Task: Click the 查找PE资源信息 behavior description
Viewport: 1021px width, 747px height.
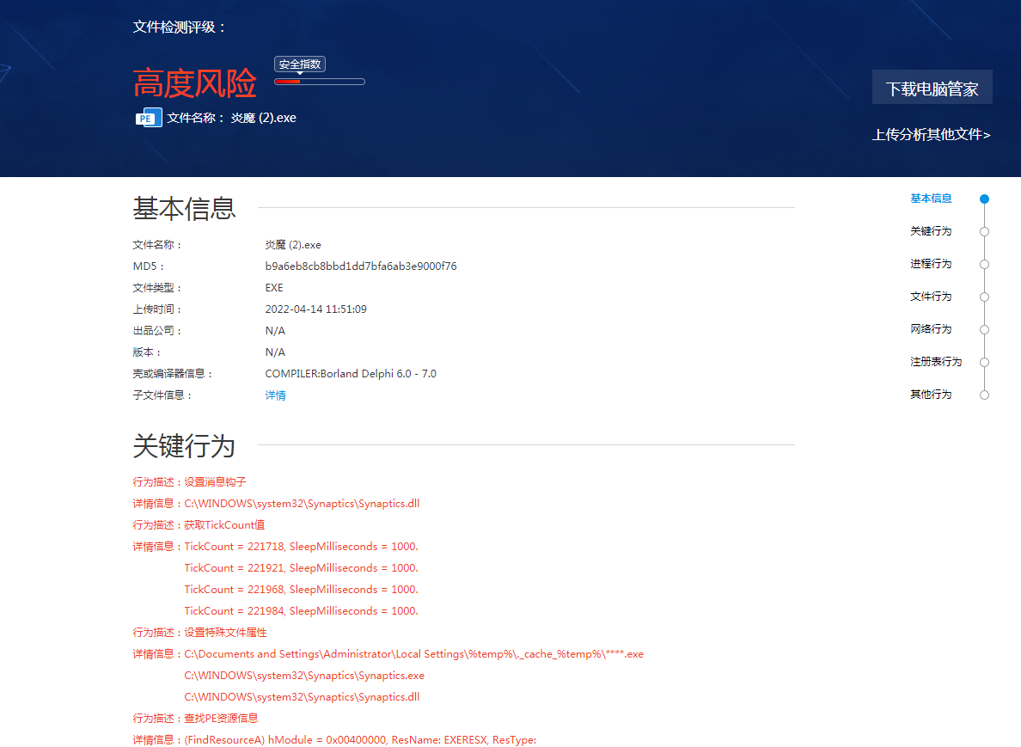Action: coord(222,719)
